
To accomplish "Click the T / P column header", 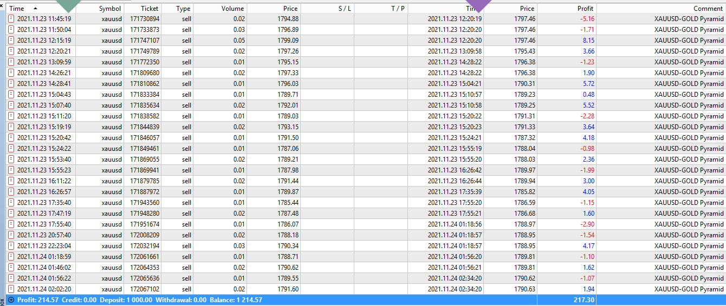I will click(398, 9).
